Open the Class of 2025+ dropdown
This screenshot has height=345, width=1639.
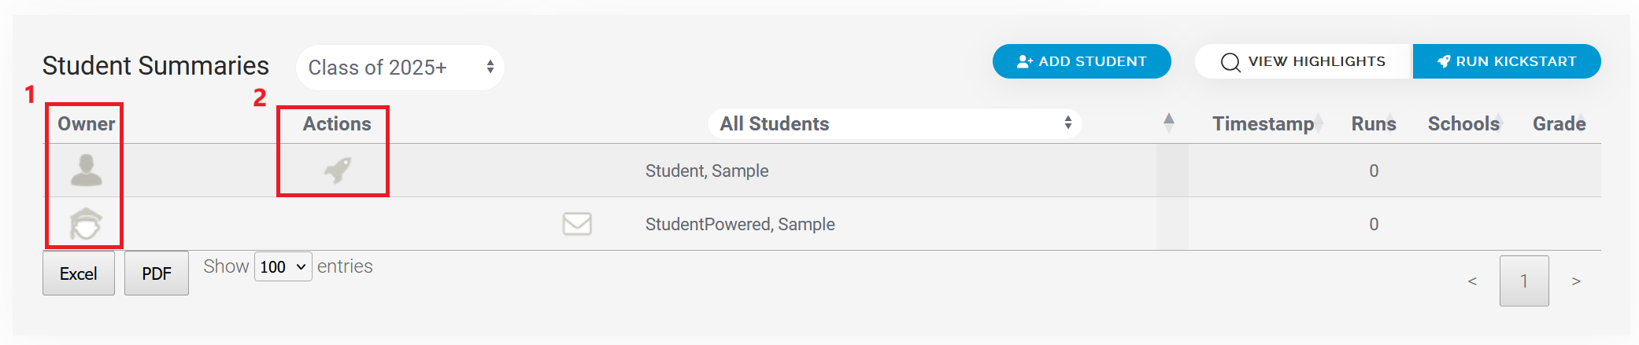click(x=400, y=68)
